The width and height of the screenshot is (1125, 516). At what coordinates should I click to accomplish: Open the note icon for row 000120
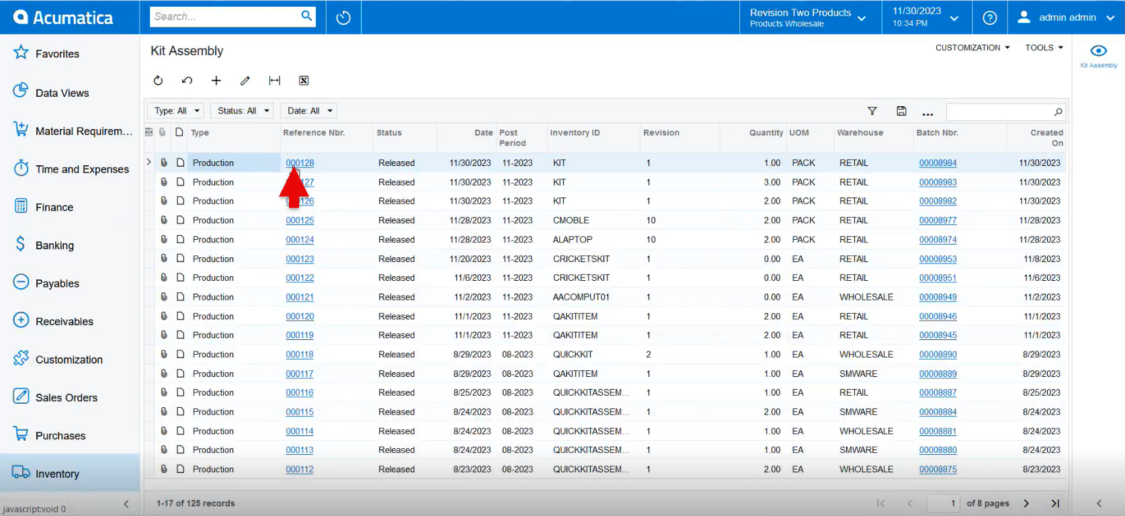[180, 316]
